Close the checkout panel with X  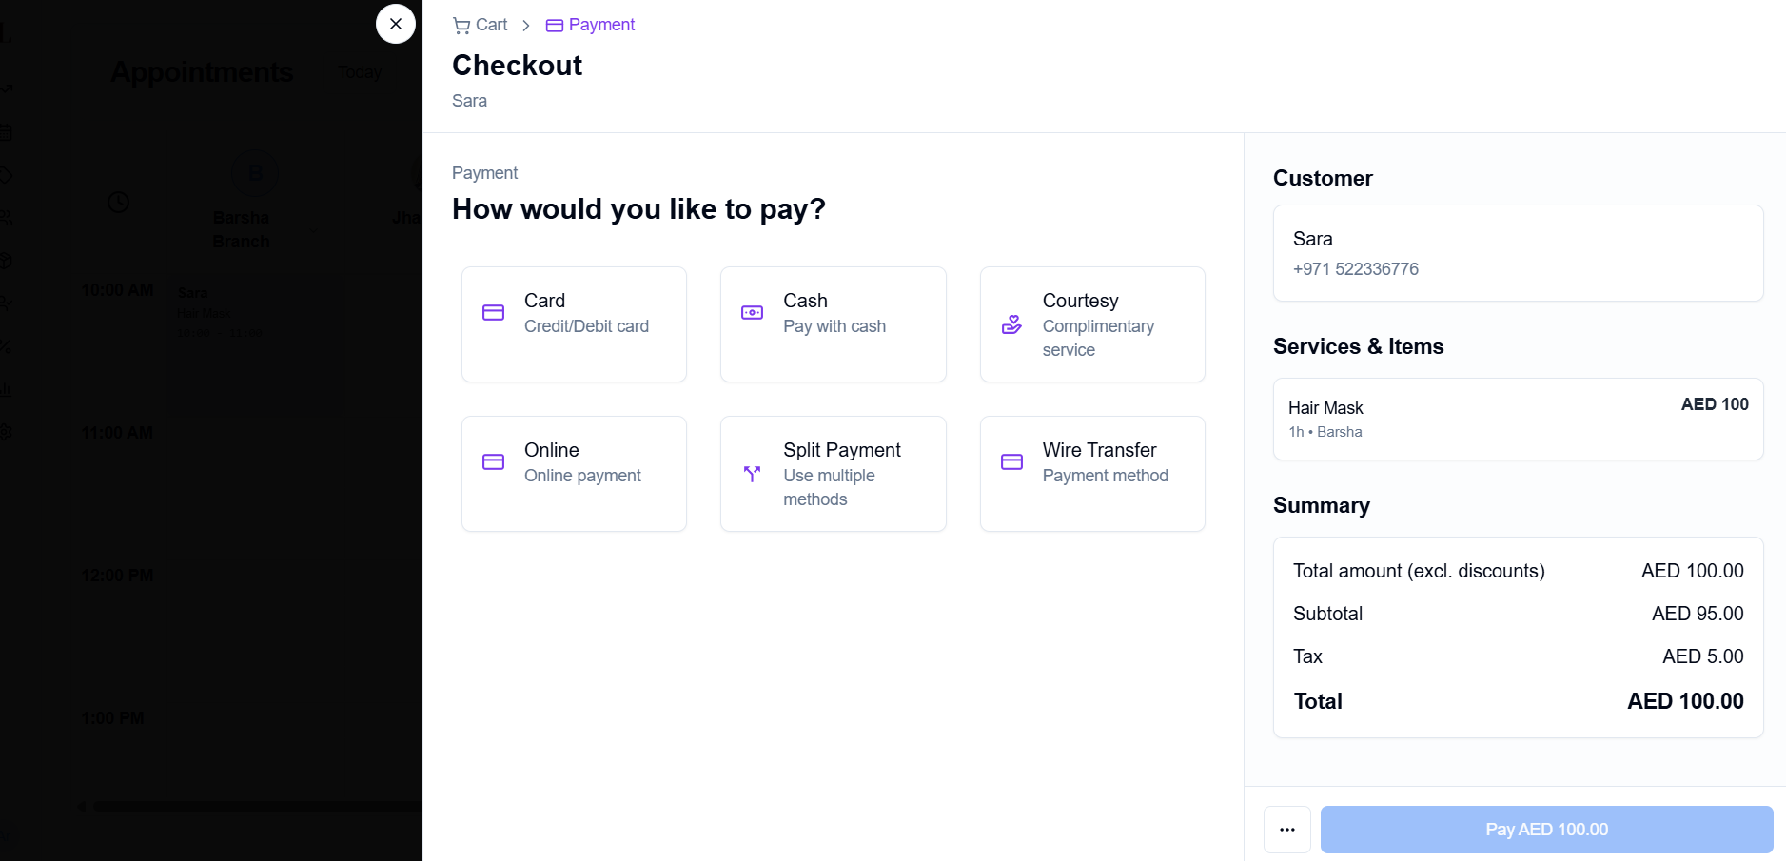(396, 24)
